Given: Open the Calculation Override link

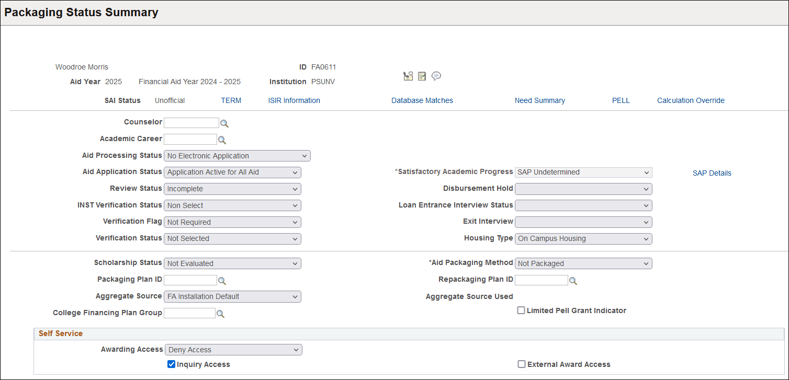Looking at the screenshot, I should point(691,100).
